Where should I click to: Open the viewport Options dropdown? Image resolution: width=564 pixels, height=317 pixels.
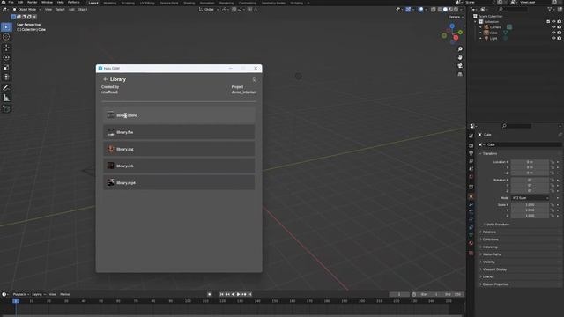[x=456, y=17]
